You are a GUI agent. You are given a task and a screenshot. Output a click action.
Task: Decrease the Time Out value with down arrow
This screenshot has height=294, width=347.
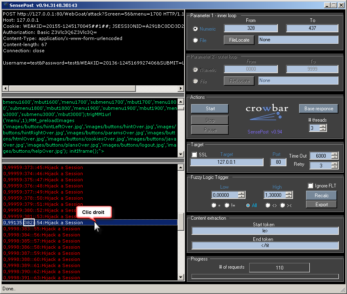pos(335,158)
